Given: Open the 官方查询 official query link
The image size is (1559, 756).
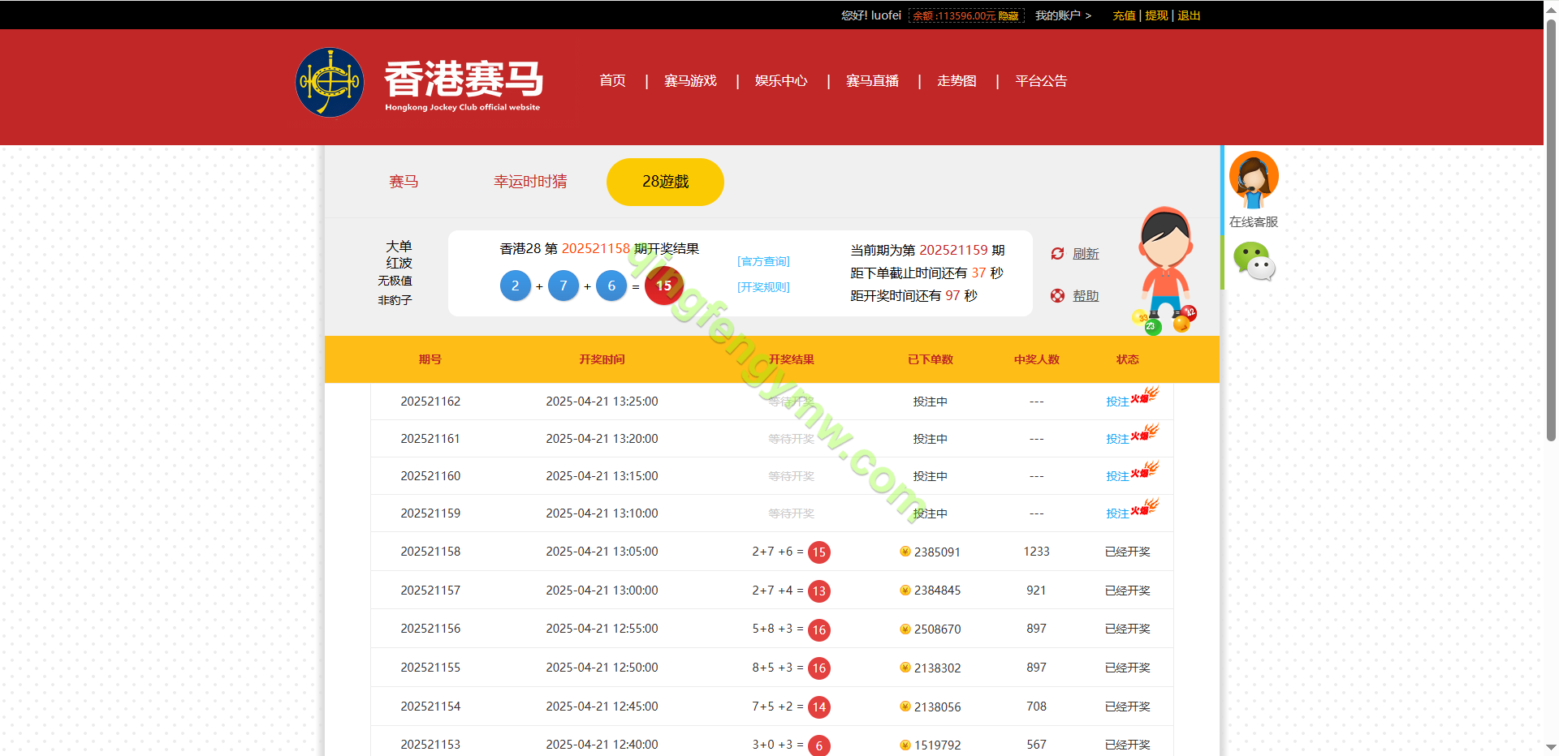Looking at the screenshot, I should pos(763,261).
